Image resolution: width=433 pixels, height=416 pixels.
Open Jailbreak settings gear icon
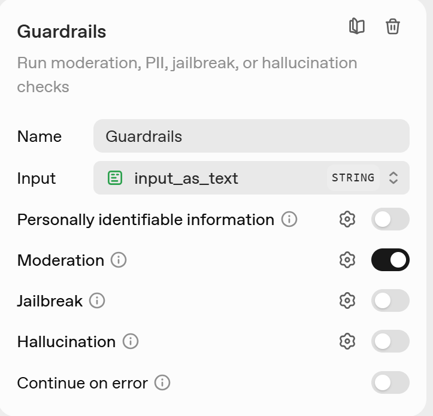tap(347, 300)
